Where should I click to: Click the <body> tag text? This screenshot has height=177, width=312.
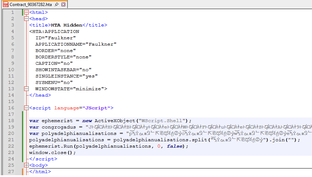pos(38,165)
